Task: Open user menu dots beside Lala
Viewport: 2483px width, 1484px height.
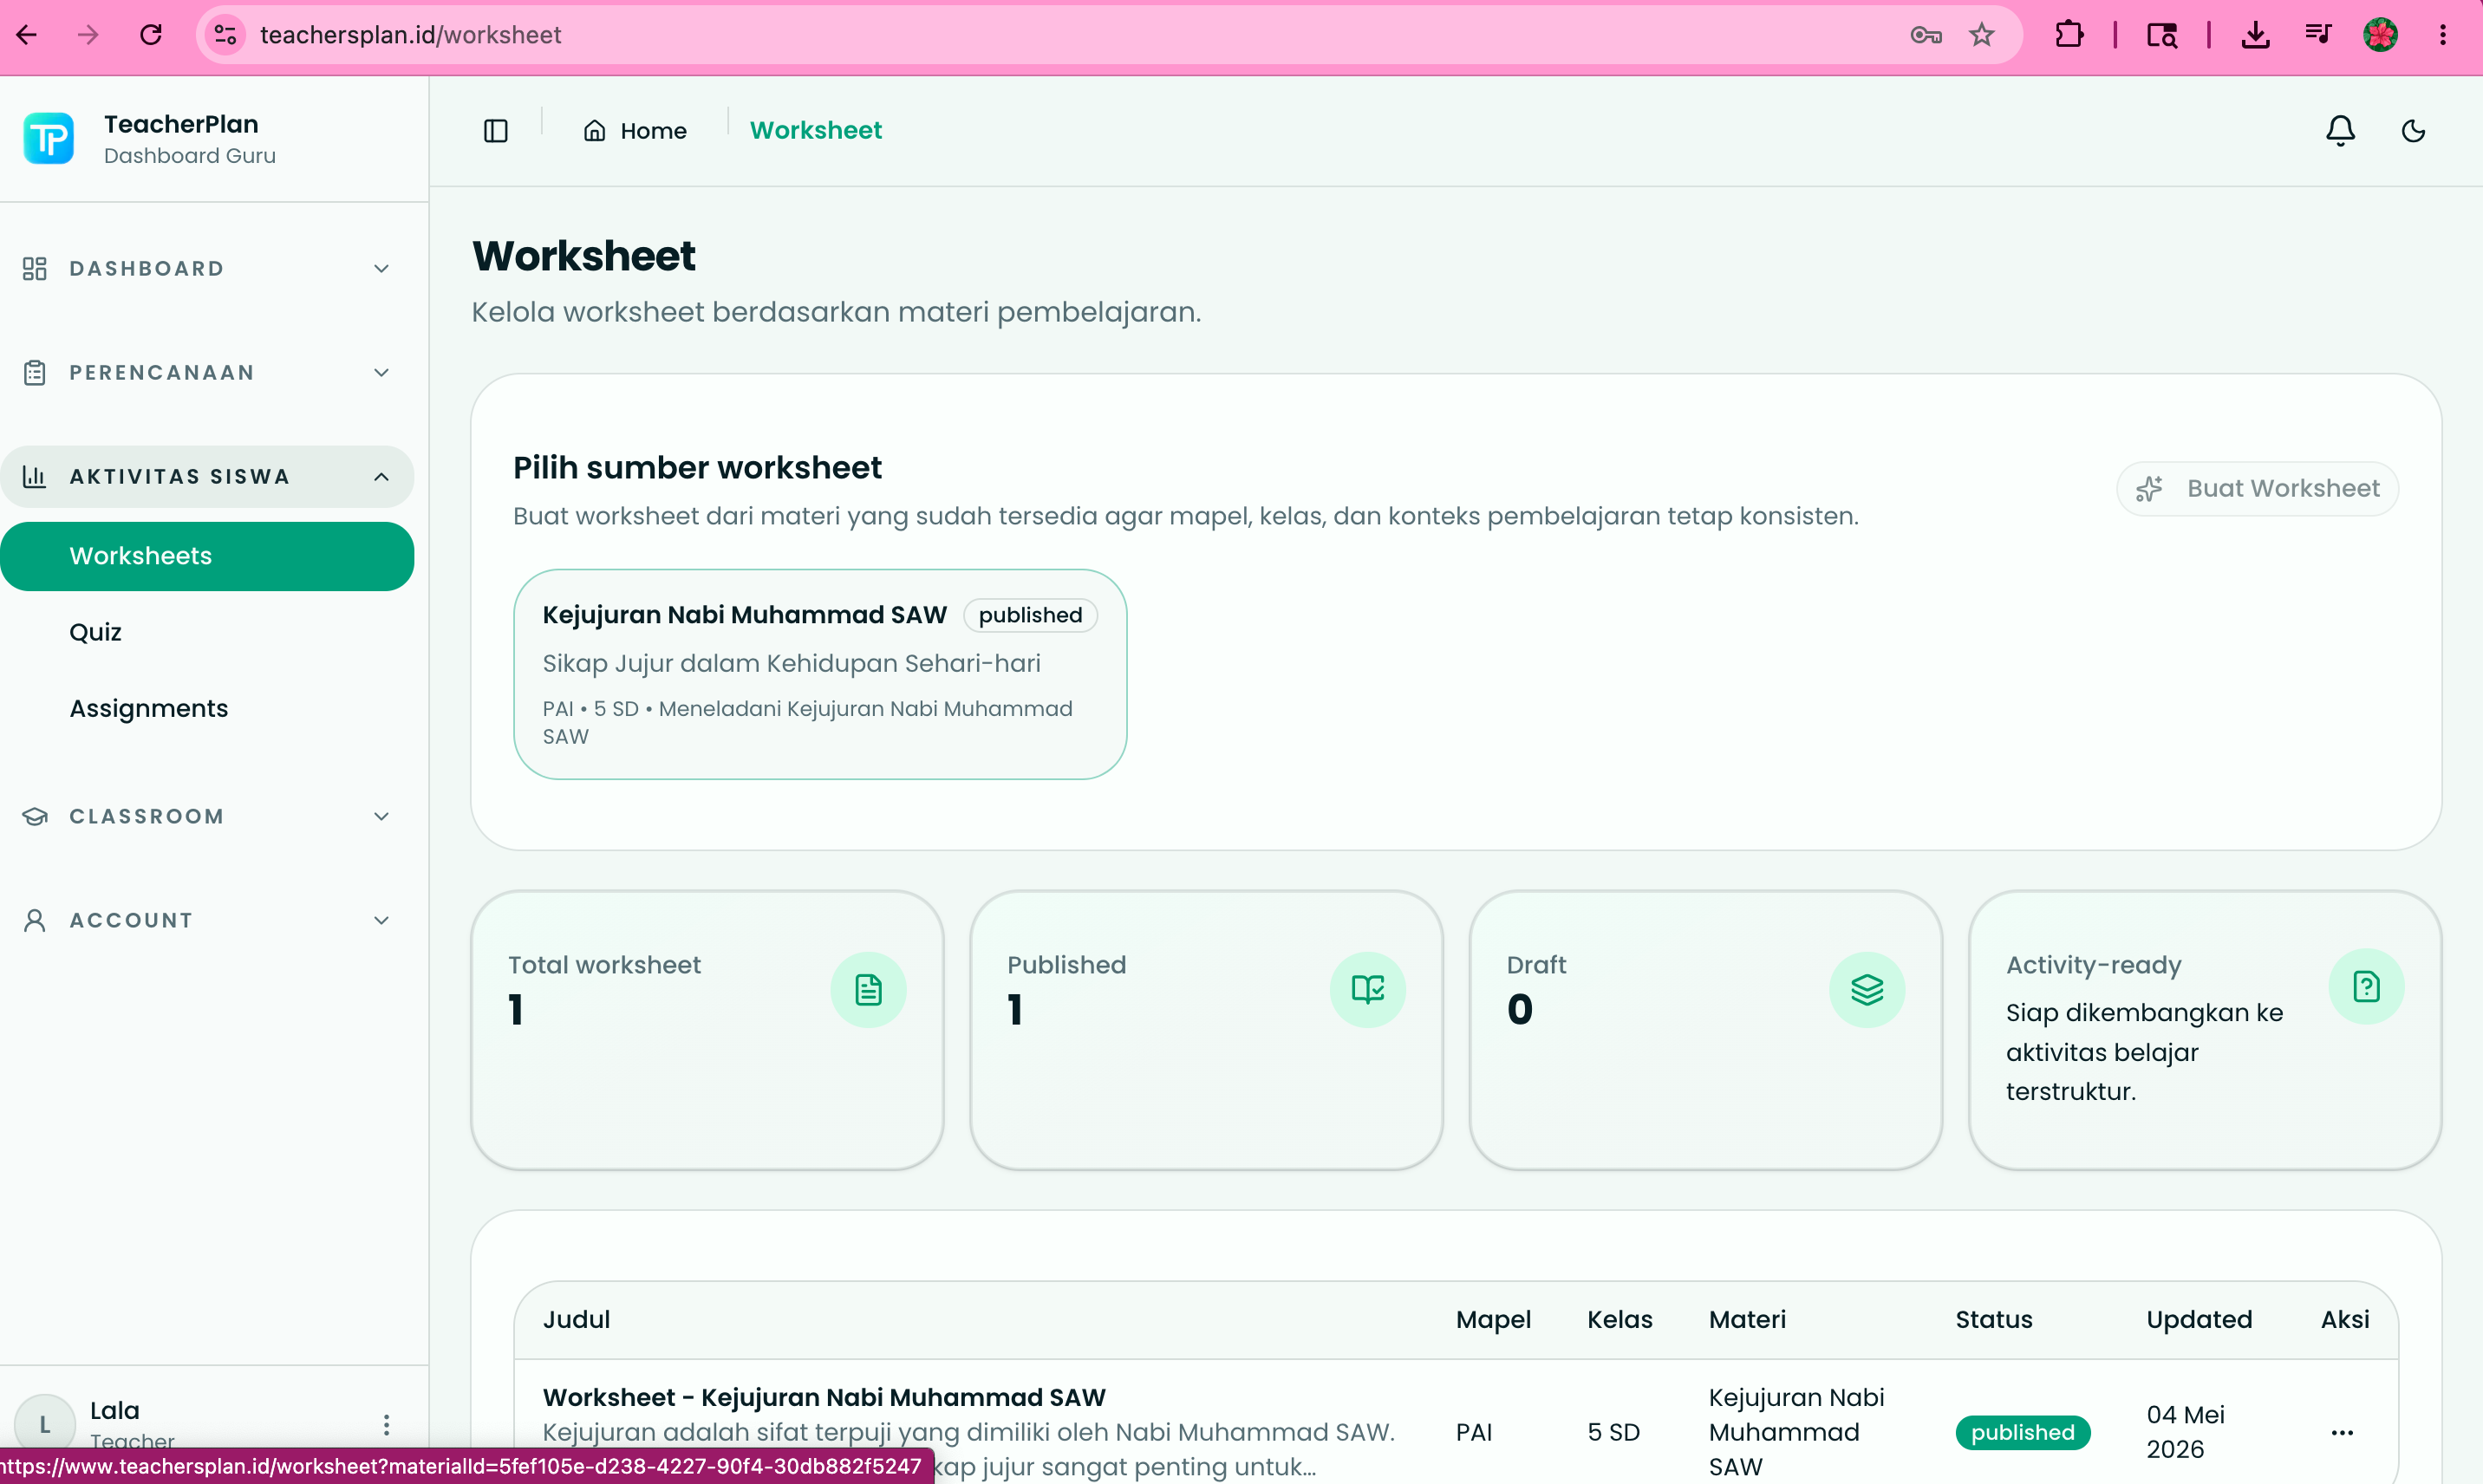Action: pyautogui.click(x=386, y=1424)
